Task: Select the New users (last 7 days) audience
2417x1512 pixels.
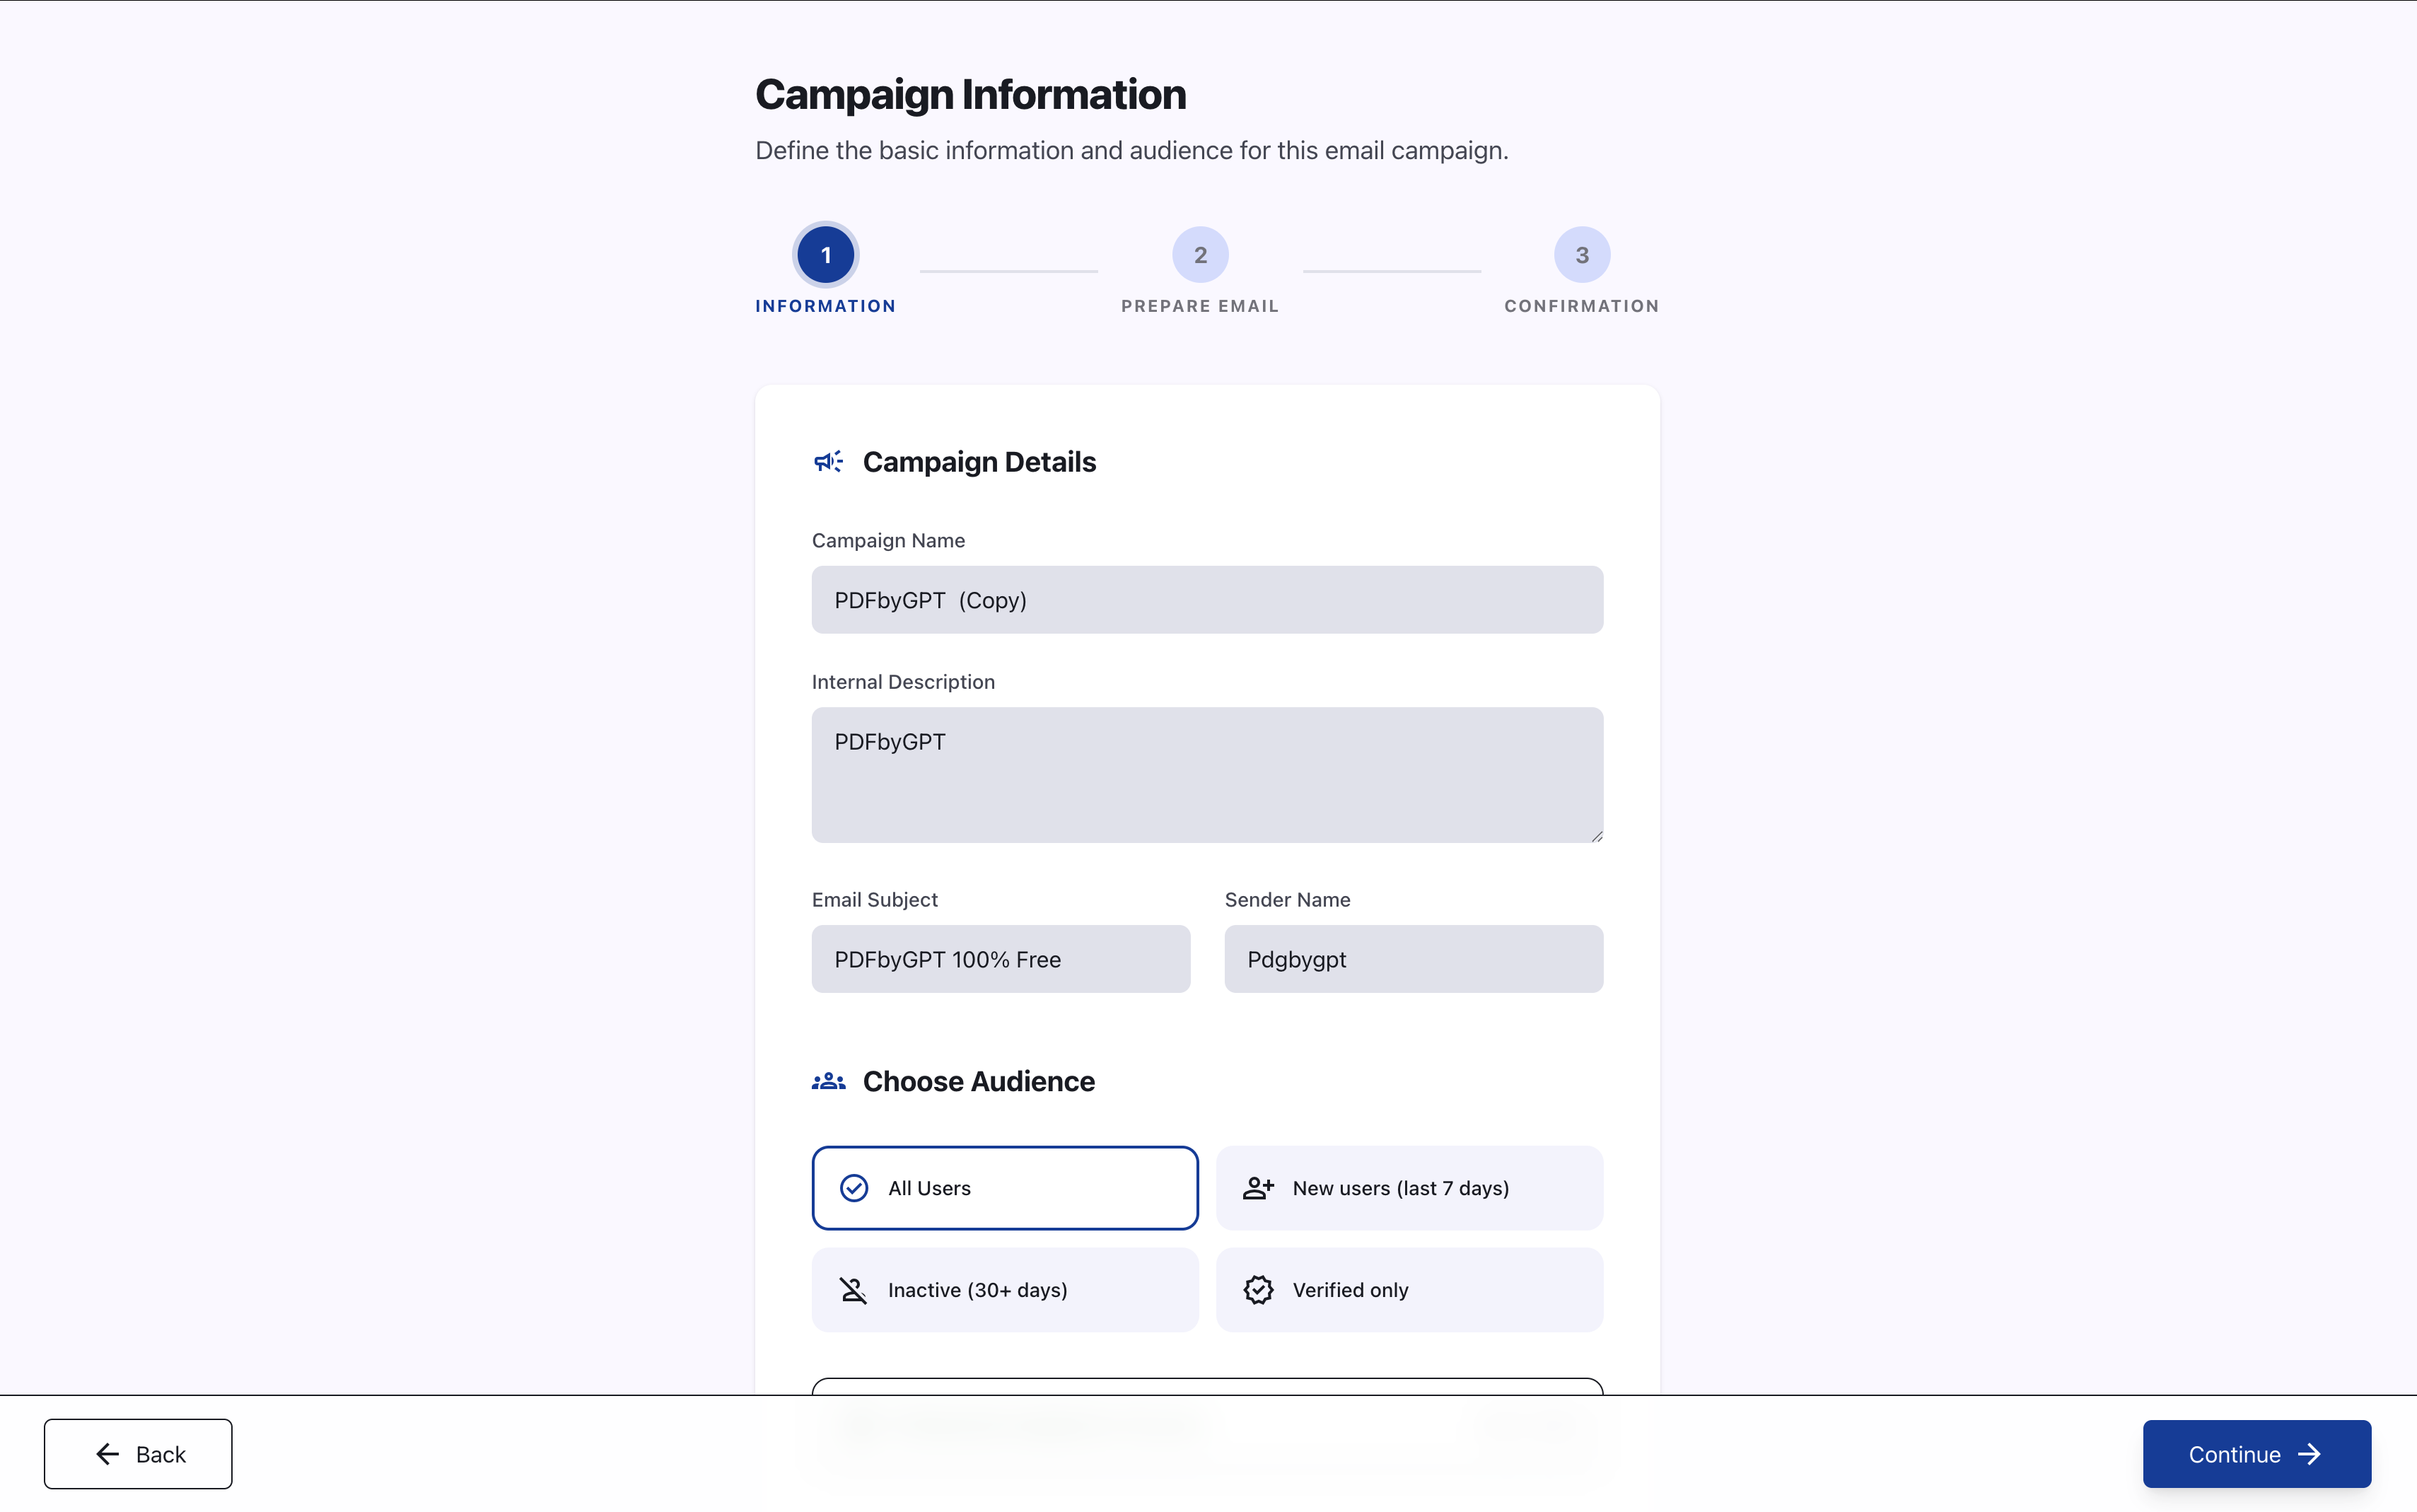Action: click(x=1409, y=1188)
